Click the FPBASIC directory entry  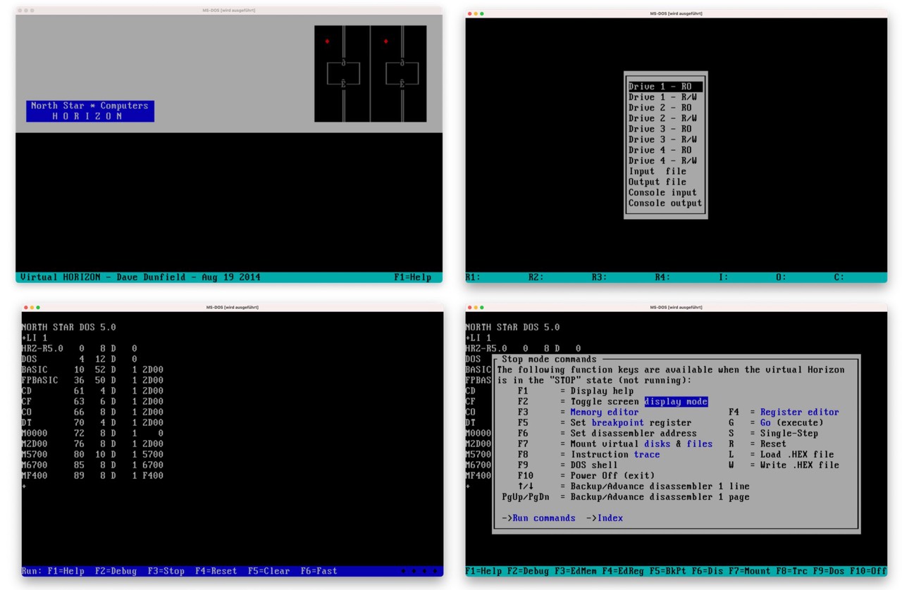tap(93, 380)
